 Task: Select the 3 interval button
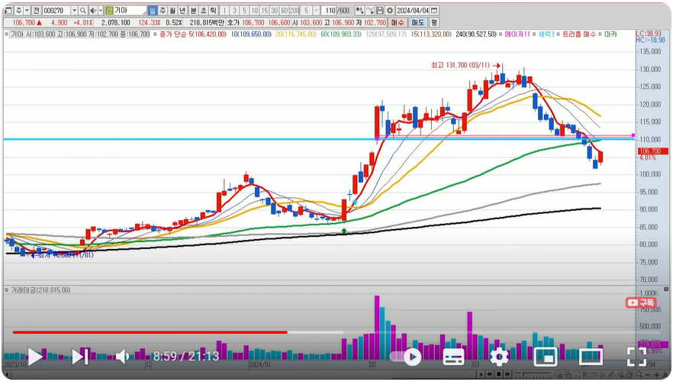234,10
